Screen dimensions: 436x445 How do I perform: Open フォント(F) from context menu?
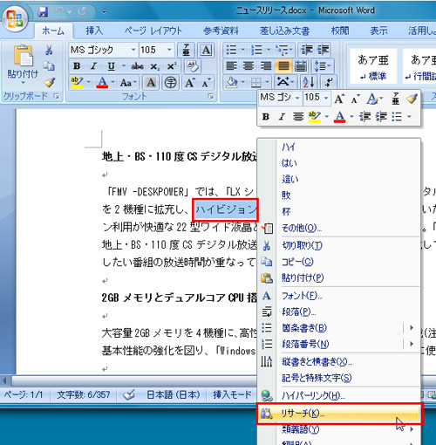pyautogui.click(x=339, y=296)
